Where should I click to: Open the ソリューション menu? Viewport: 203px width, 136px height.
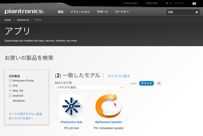click(80, 12)
